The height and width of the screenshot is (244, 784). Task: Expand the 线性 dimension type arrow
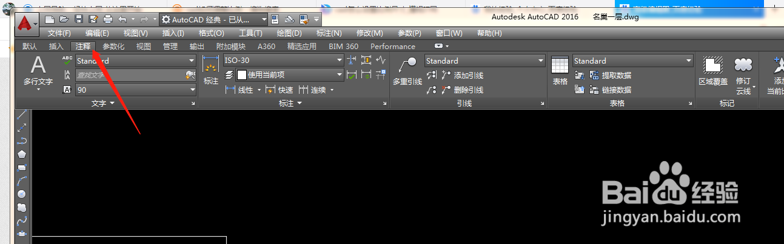(x=259, y=90)
